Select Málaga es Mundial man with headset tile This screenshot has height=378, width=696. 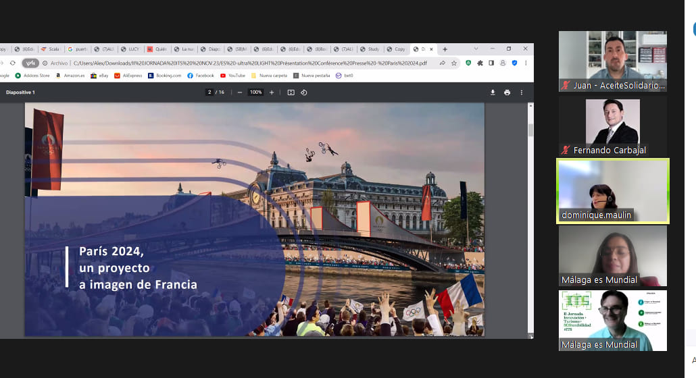click(613, 321)
